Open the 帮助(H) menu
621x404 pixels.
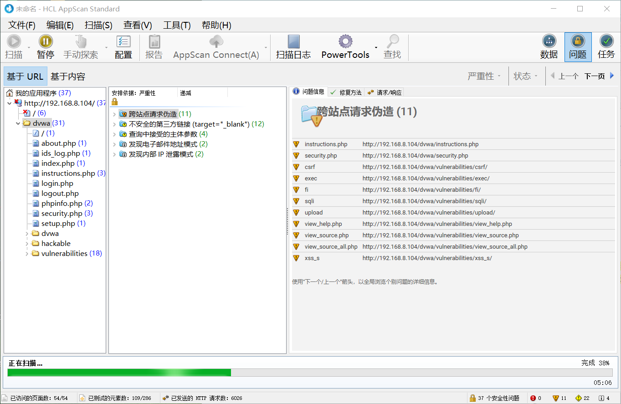point(216,25)
